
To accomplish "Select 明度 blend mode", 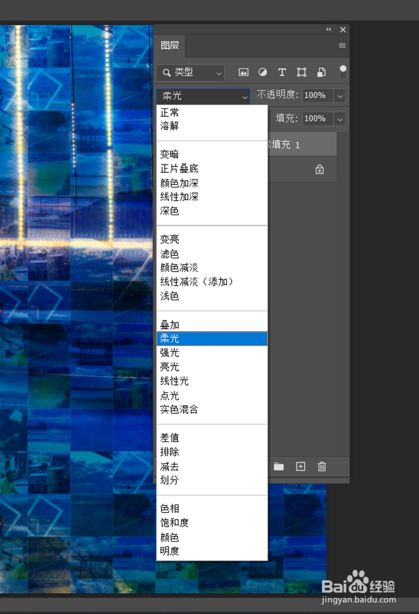I will (212, 551).
